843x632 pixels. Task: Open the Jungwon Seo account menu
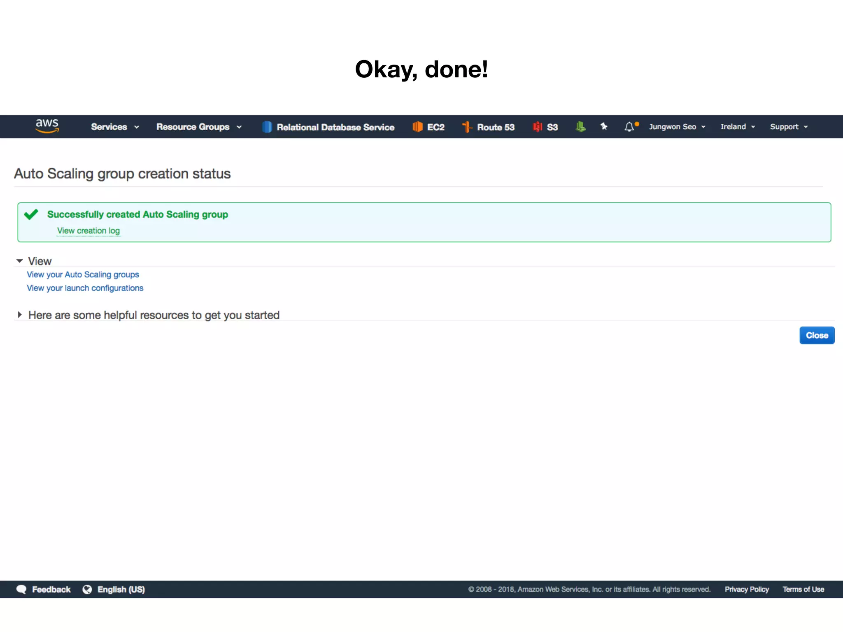(677, 127)
